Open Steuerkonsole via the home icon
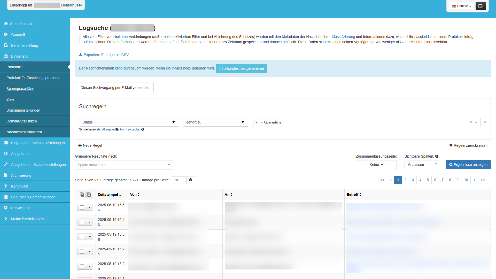The image size is (496, 279). click(x=6, y=24)
